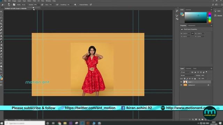Open the Filter menu
The image size is (223, 125).
click(x=34, y=1)
